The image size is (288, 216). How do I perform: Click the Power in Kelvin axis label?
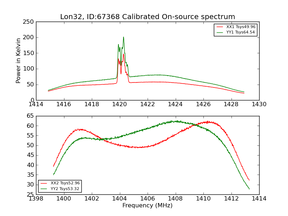click(x=18, y=61)
